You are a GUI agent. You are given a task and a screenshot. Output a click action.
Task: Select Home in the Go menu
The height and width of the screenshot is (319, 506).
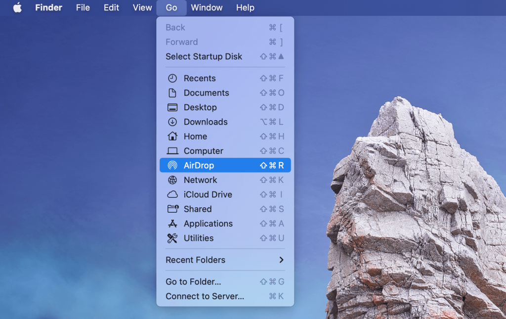tap(225, 136)
